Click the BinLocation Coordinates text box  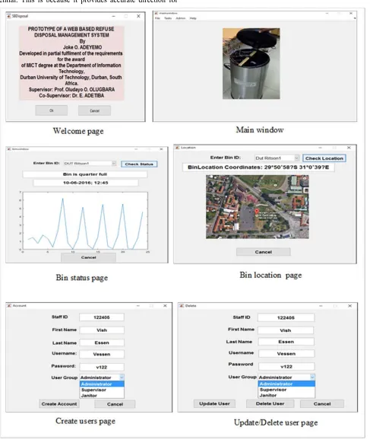[x=258, y=167]
